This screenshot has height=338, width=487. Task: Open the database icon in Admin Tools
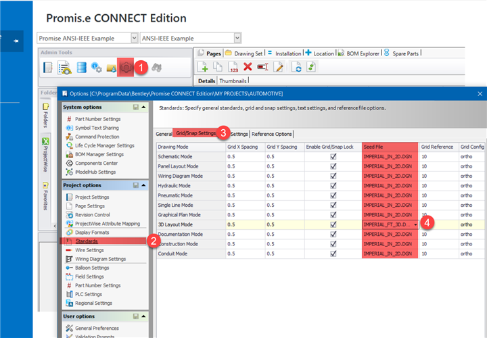[x=81, y=68]
